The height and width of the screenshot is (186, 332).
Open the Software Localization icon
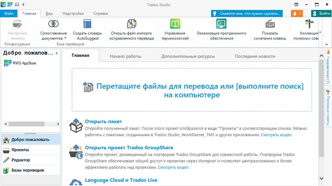(x=221, y=24)
